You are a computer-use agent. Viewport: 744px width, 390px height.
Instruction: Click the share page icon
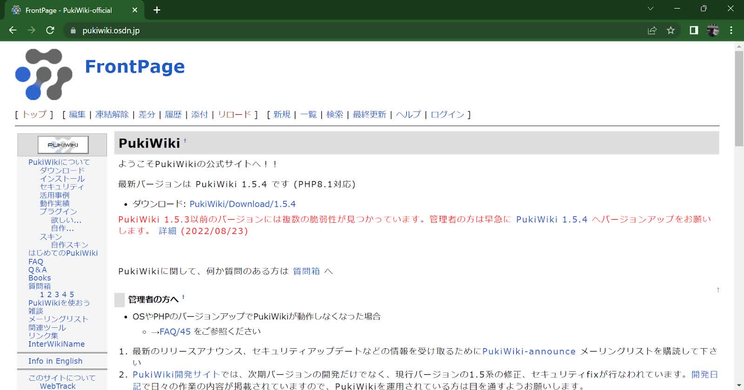(652, 31)
